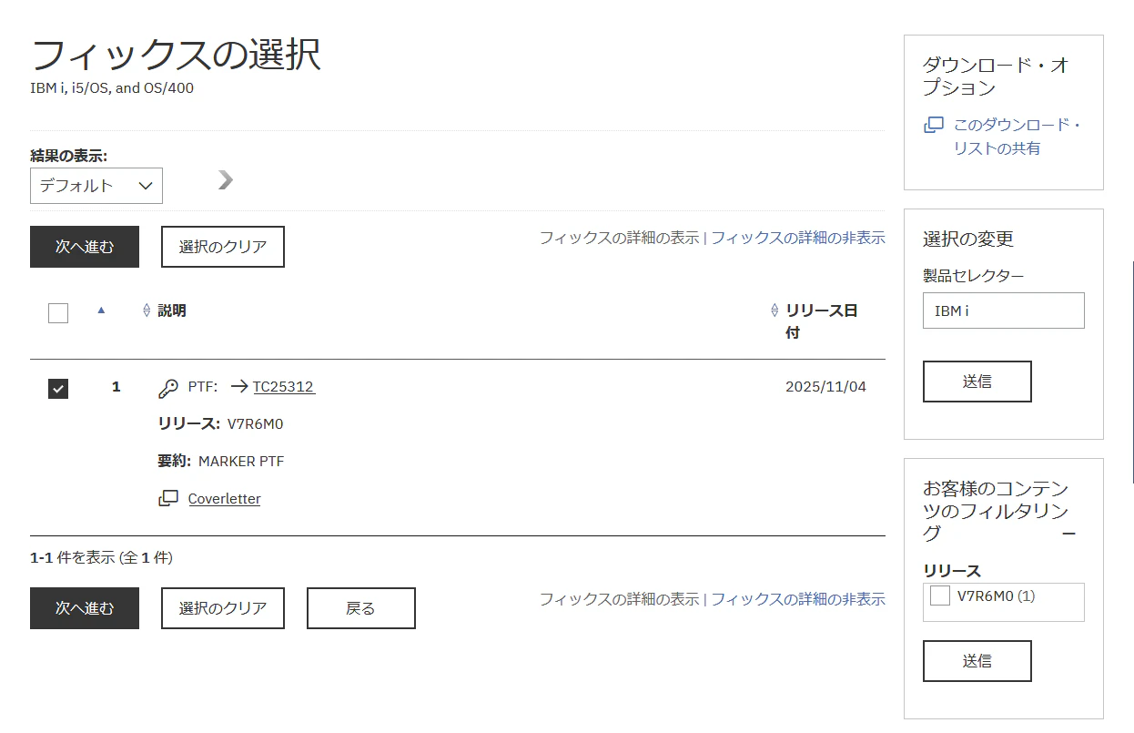Click bottom フィックスの詳細の非表示 link

tap(798, 599)
